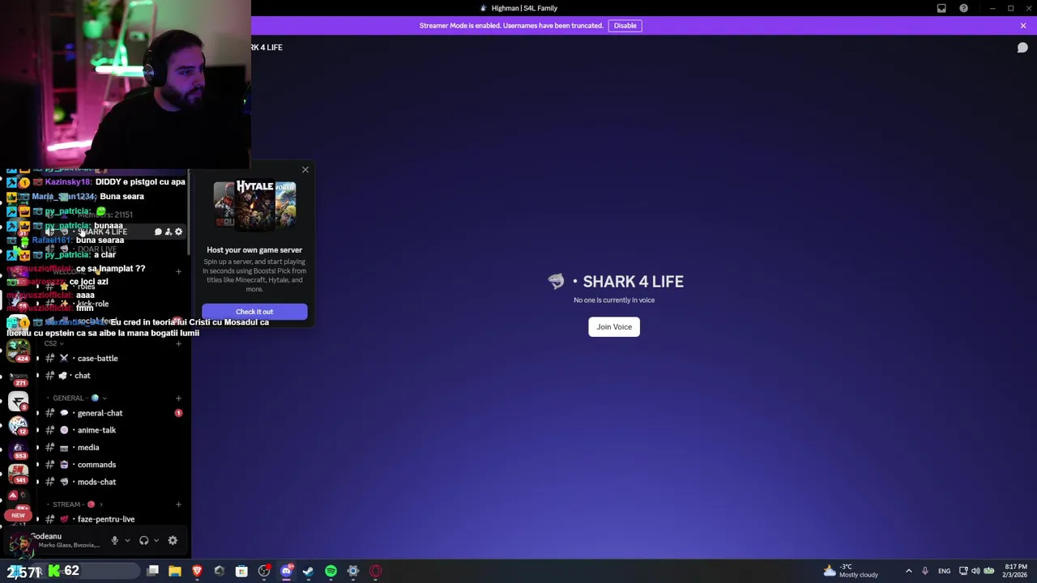1037x583 pixels.
Task: Open Spotify from taskbar
Action: point(331,572)
